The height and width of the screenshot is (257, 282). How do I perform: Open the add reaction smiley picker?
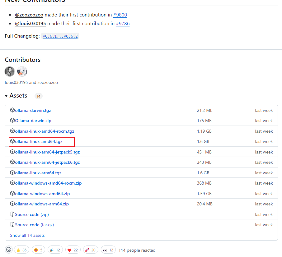[9, 250]
